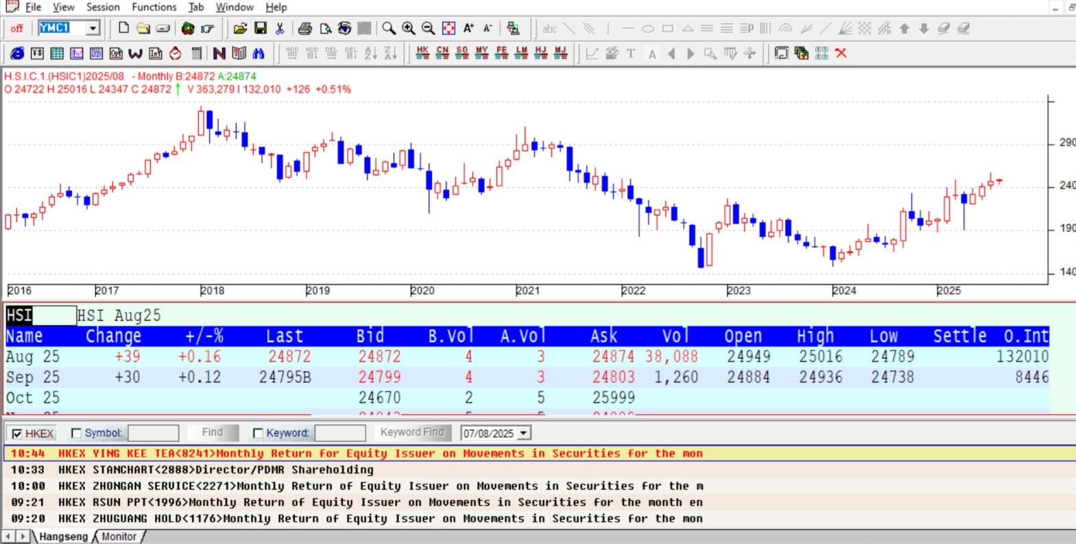Open the HK market icon

tap(422, 53)
